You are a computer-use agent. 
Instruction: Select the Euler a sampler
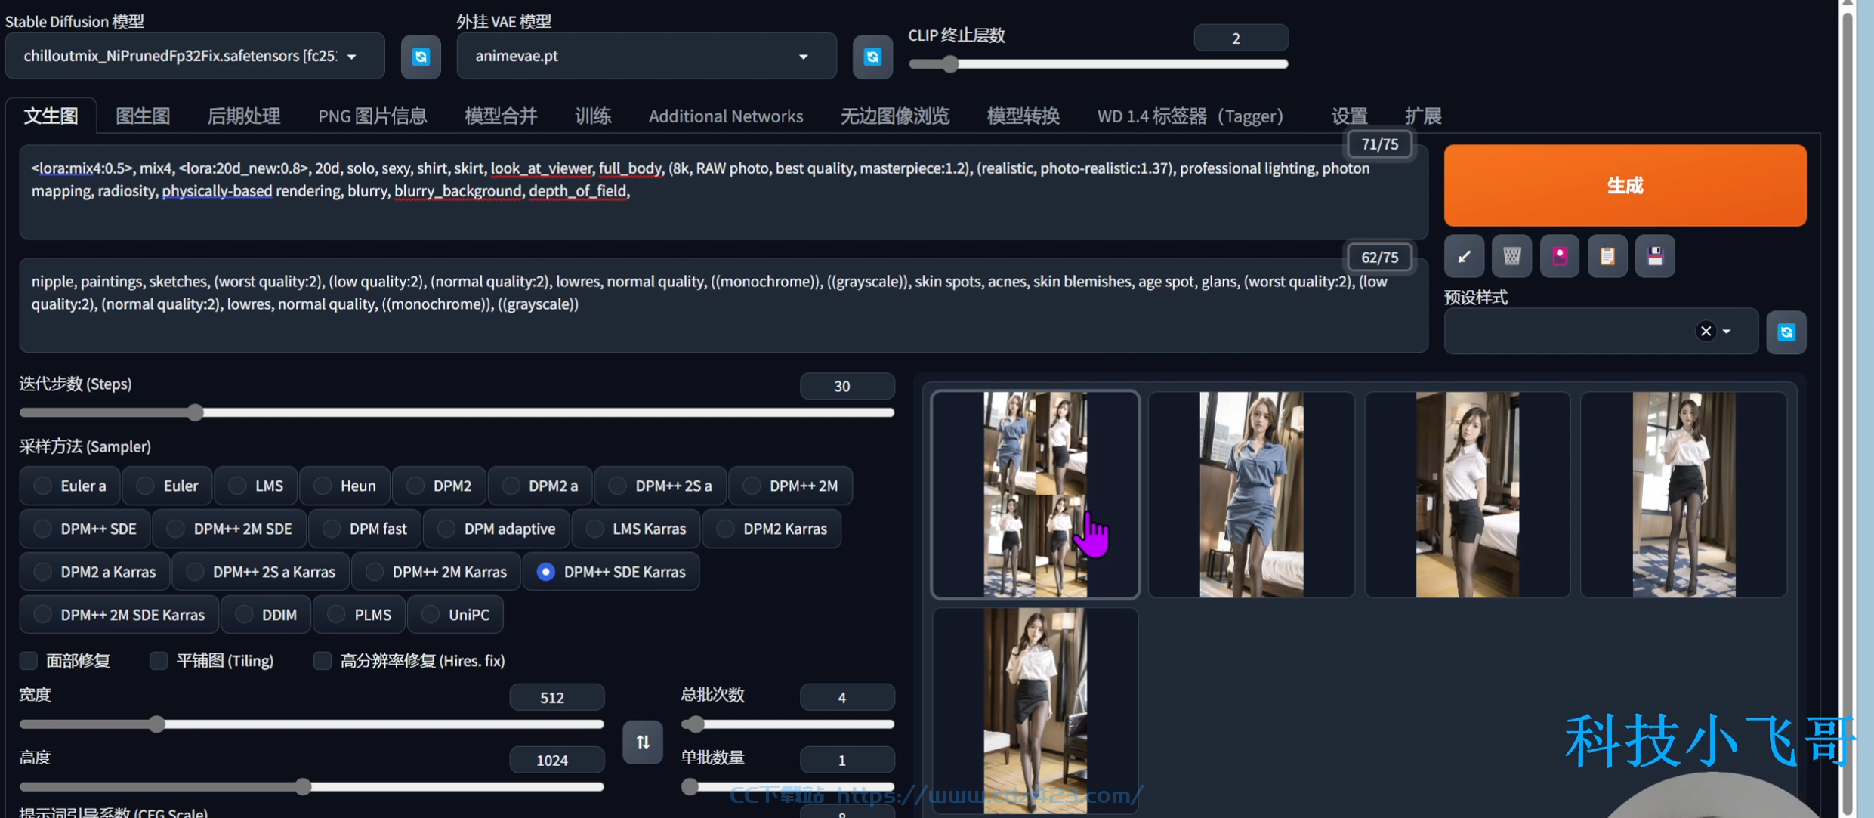tap(70, 486)
